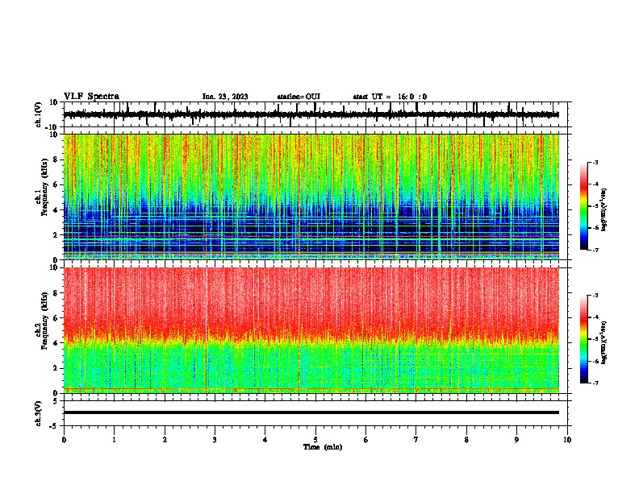This screenshot has width=639, height=493.
Task: Click the time axis tick label "5"
Action: click(315, 440)
